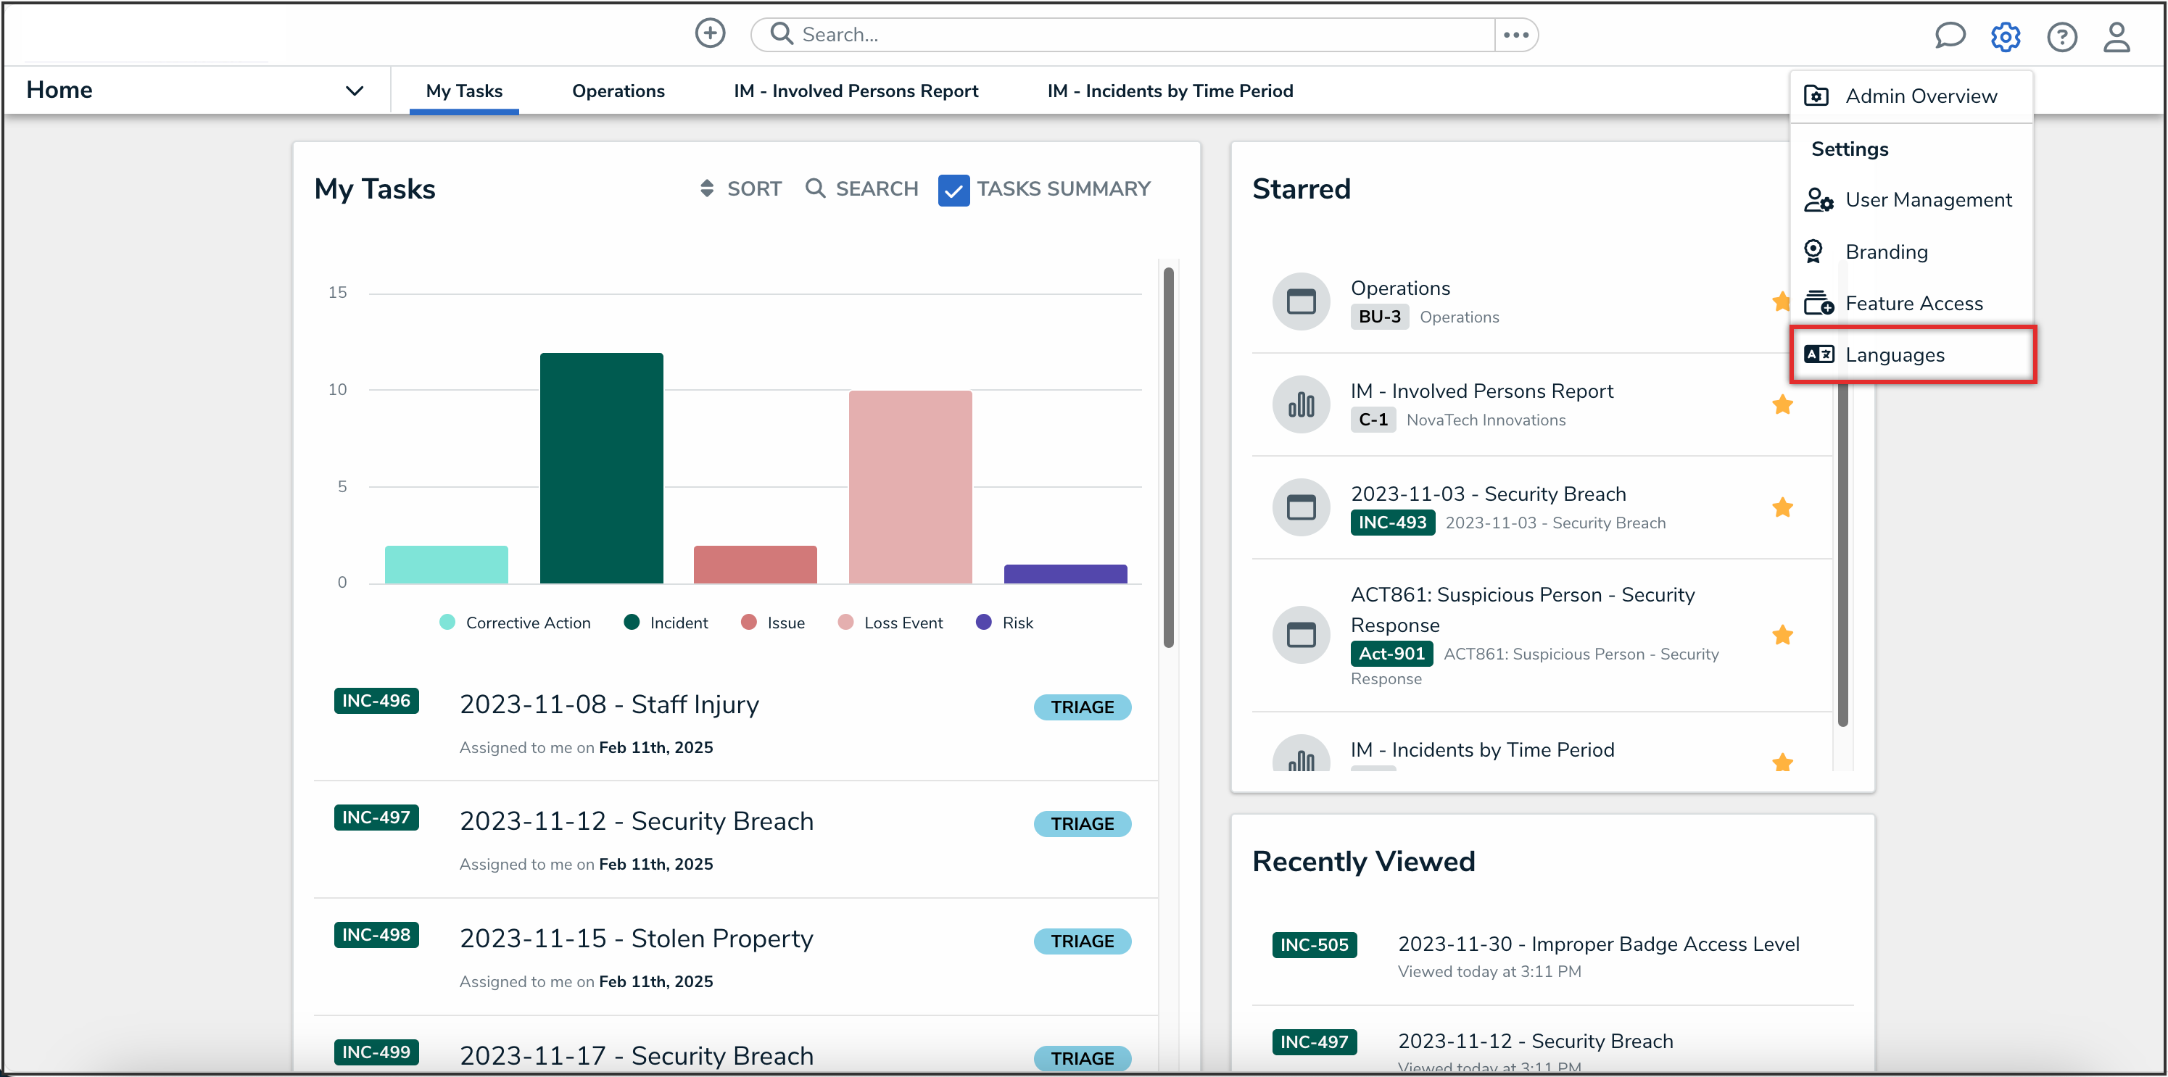The image size is (2168, 1077).
Task: Click in the top Search field
Action: (x=1128, y=35)
